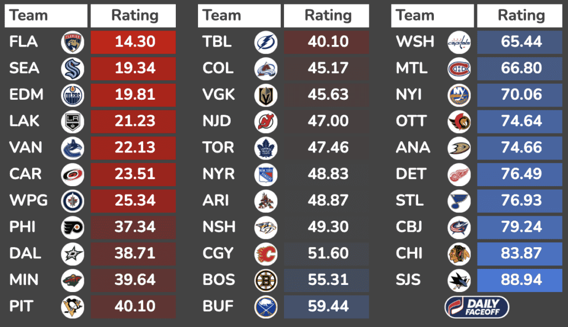
Task: Select the red 14.30 rating cell
Action: (134, 42)
